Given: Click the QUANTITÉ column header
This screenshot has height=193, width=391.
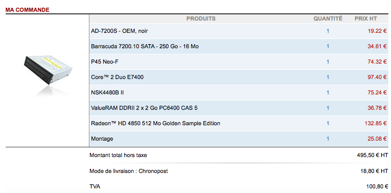Looking at the screenshot, I should point(328,18).
